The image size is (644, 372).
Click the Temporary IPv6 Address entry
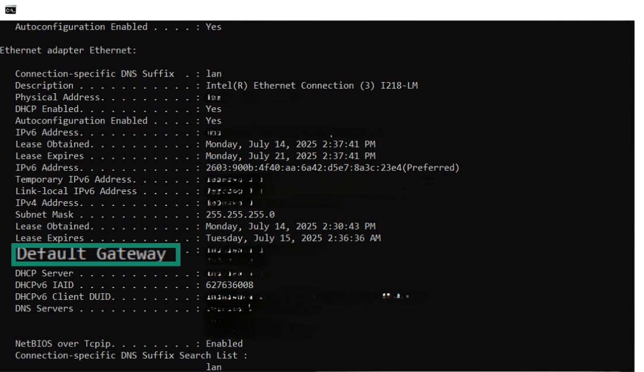click(117, 179)
